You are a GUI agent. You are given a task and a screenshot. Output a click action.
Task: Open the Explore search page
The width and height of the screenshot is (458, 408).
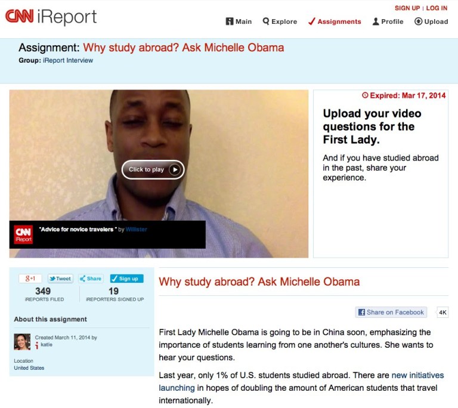[x=280, y=21]
